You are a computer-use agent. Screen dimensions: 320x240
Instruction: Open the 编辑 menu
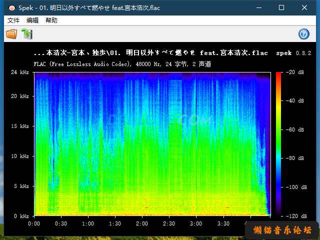pos(32,20)
